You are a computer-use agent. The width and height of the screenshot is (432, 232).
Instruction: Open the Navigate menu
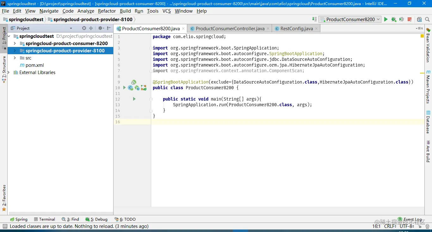pyautogui.click(x=49, y=11)
